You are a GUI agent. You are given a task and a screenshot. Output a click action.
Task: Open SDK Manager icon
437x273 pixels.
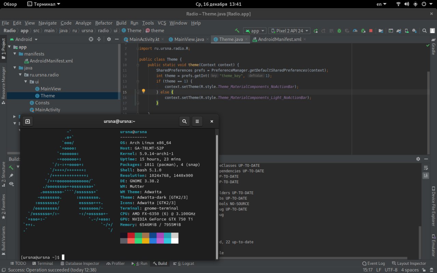pyautogui.click(x=414, y=31)
